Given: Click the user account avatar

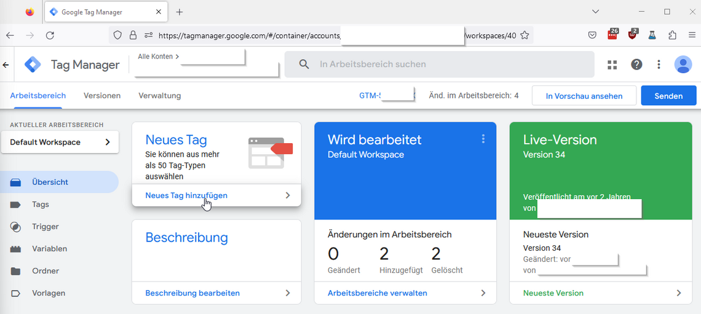Looking at the screenshot, I should 683,65.
